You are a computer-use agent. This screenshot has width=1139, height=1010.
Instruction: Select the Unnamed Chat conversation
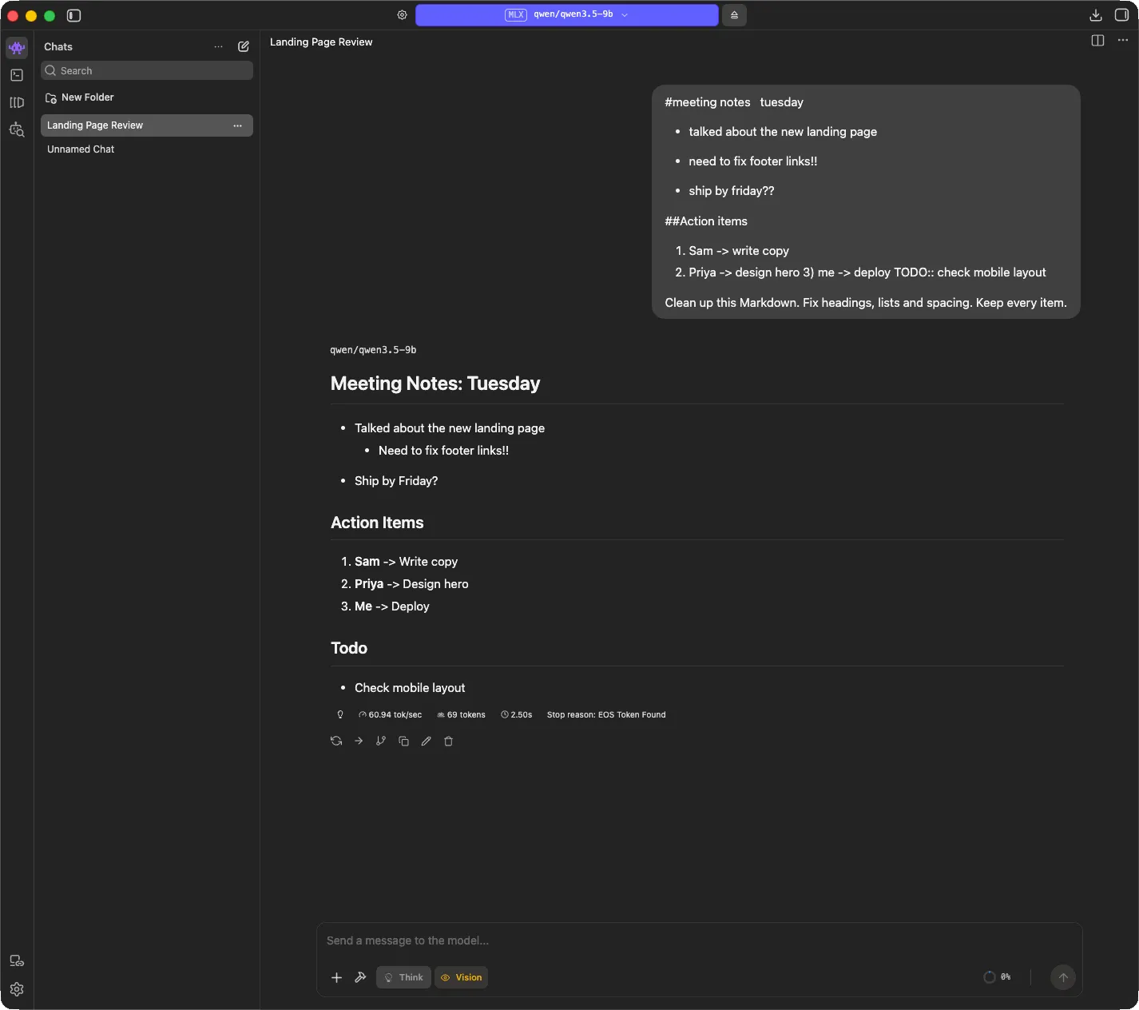(x=147, y=149)
